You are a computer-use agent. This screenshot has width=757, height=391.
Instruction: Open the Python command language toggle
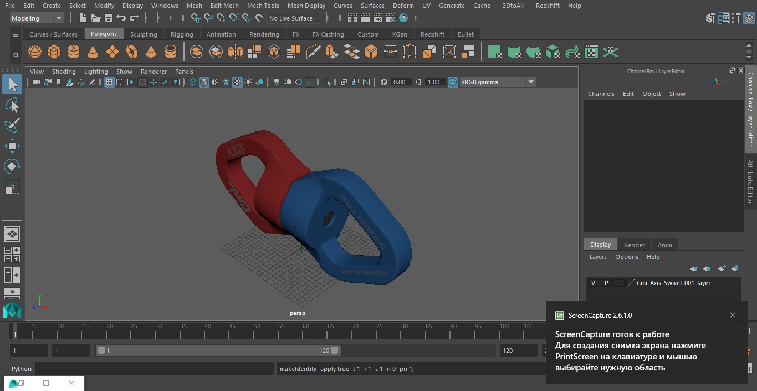click(x=22, y=369)
